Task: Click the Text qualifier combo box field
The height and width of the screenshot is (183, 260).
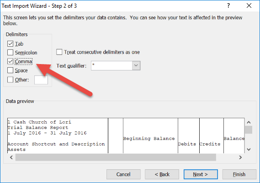Action: pos(116,65)
